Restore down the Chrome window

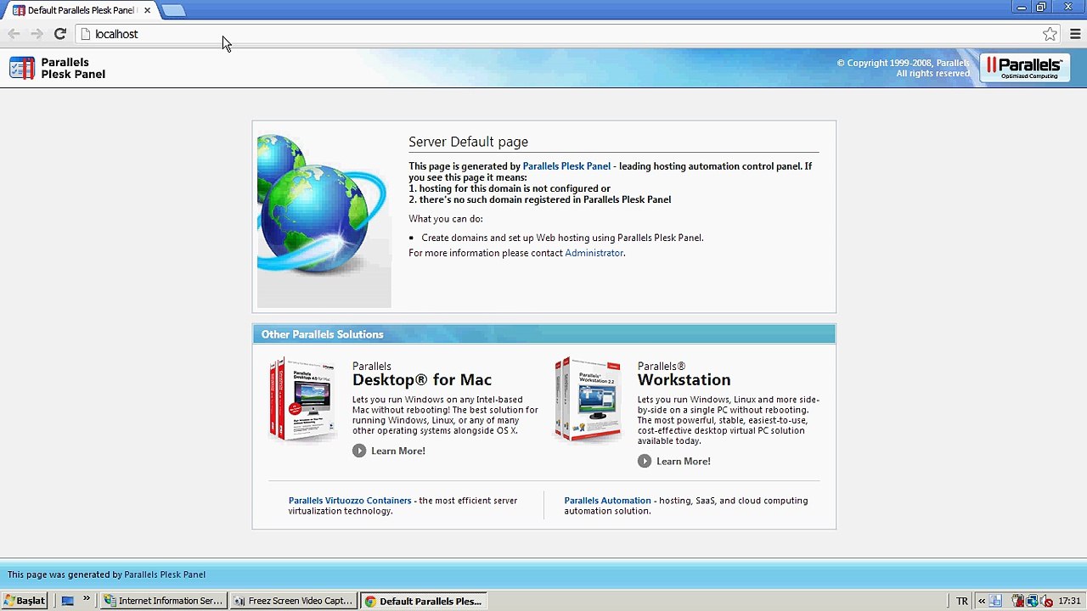point(1041,7)
